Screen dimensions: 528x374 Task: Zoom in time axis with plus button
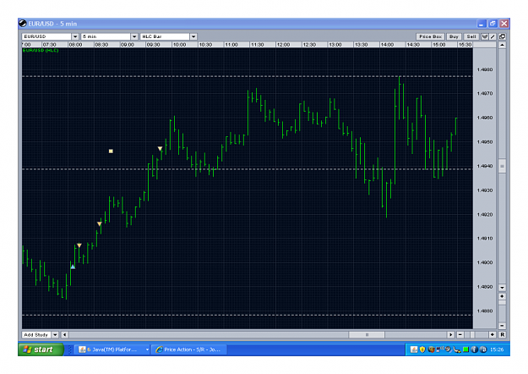493,334
